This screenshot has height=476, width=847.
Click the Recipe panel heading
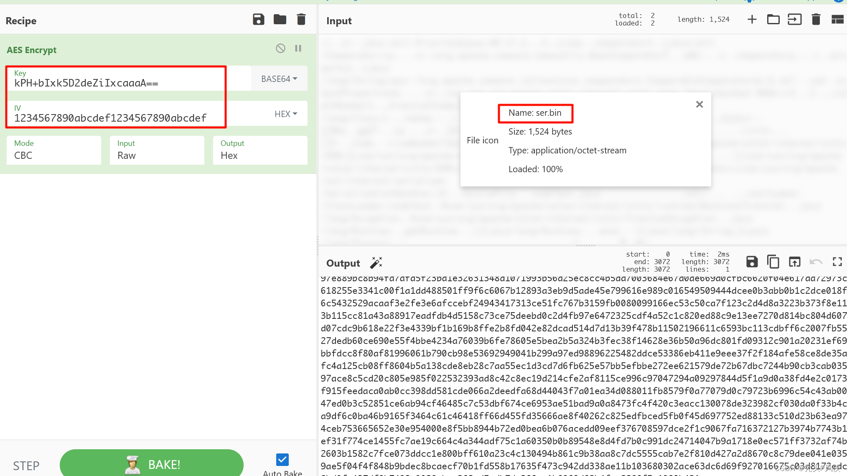point(21,21)
